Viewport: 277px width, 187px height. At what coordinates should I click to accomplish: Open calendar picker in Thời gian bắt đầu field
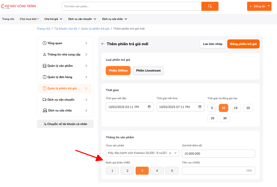pyautogui.click(x=149, y=107)
